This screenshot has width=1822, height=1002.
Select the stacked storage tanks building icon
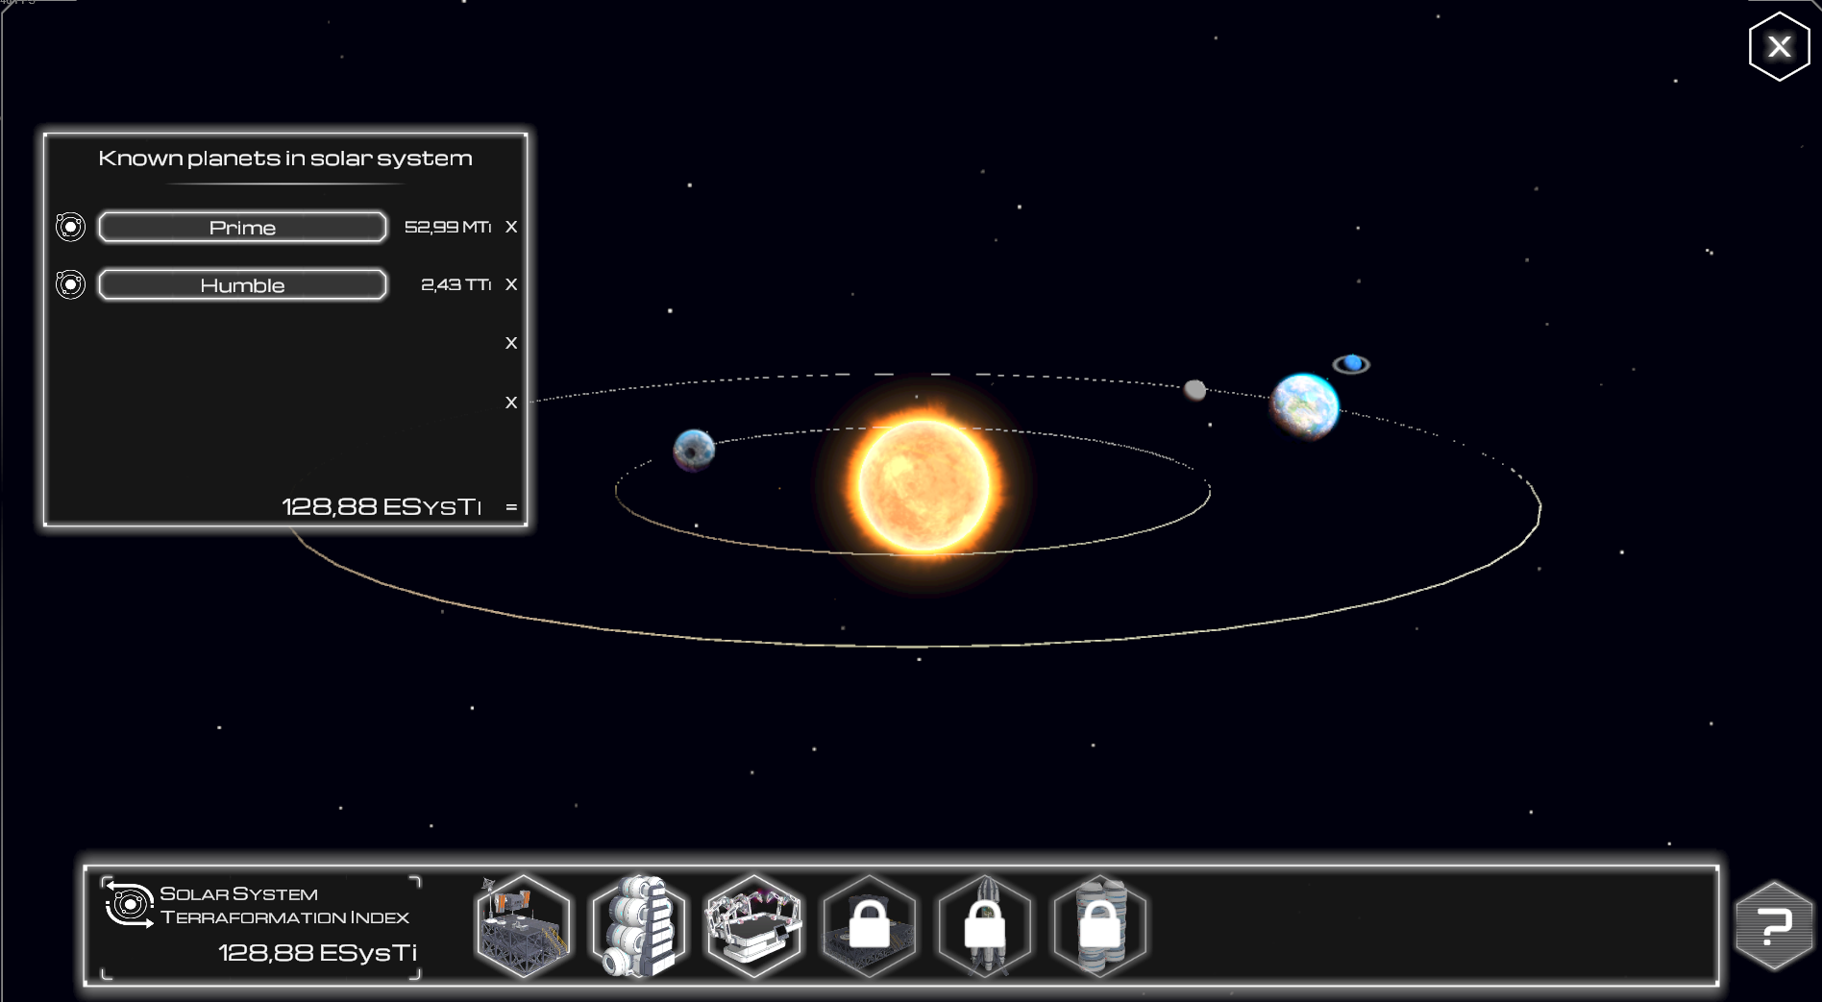click(x=639, y=926)
